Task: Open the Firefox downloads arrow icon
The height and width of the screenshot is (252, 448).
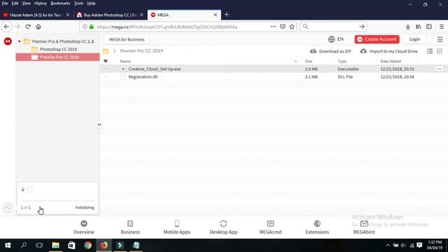Action: [407, 27]
